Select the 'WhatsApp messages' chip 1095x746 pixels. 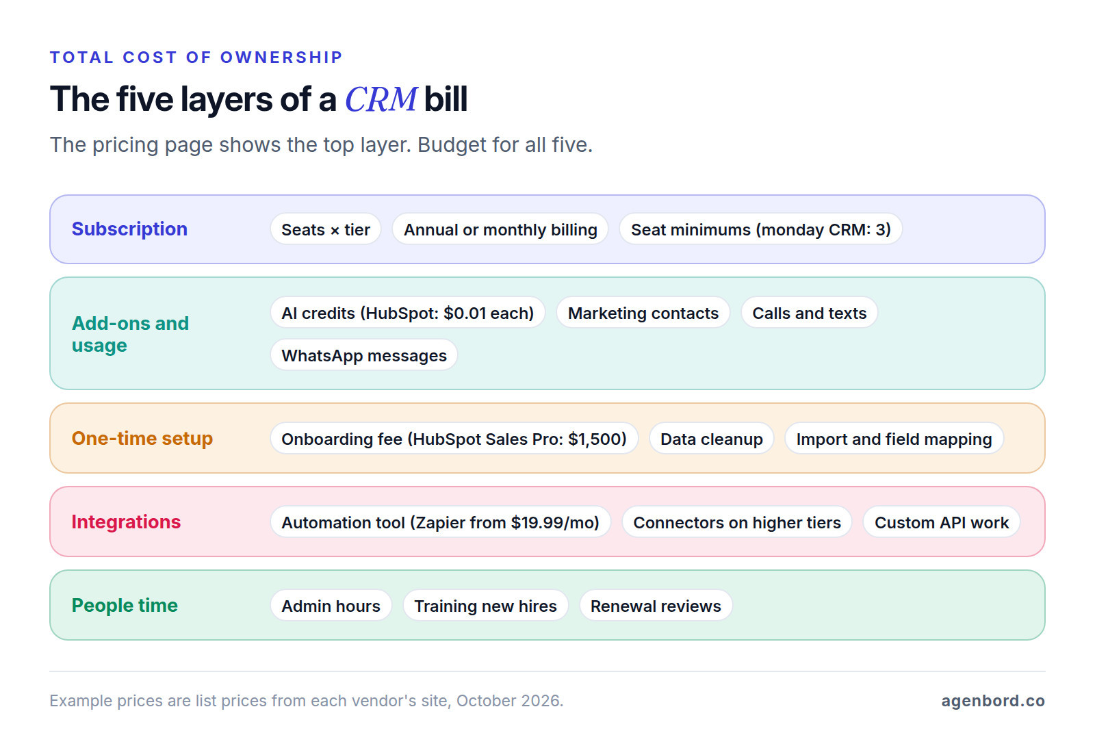(x=364, y=355)
